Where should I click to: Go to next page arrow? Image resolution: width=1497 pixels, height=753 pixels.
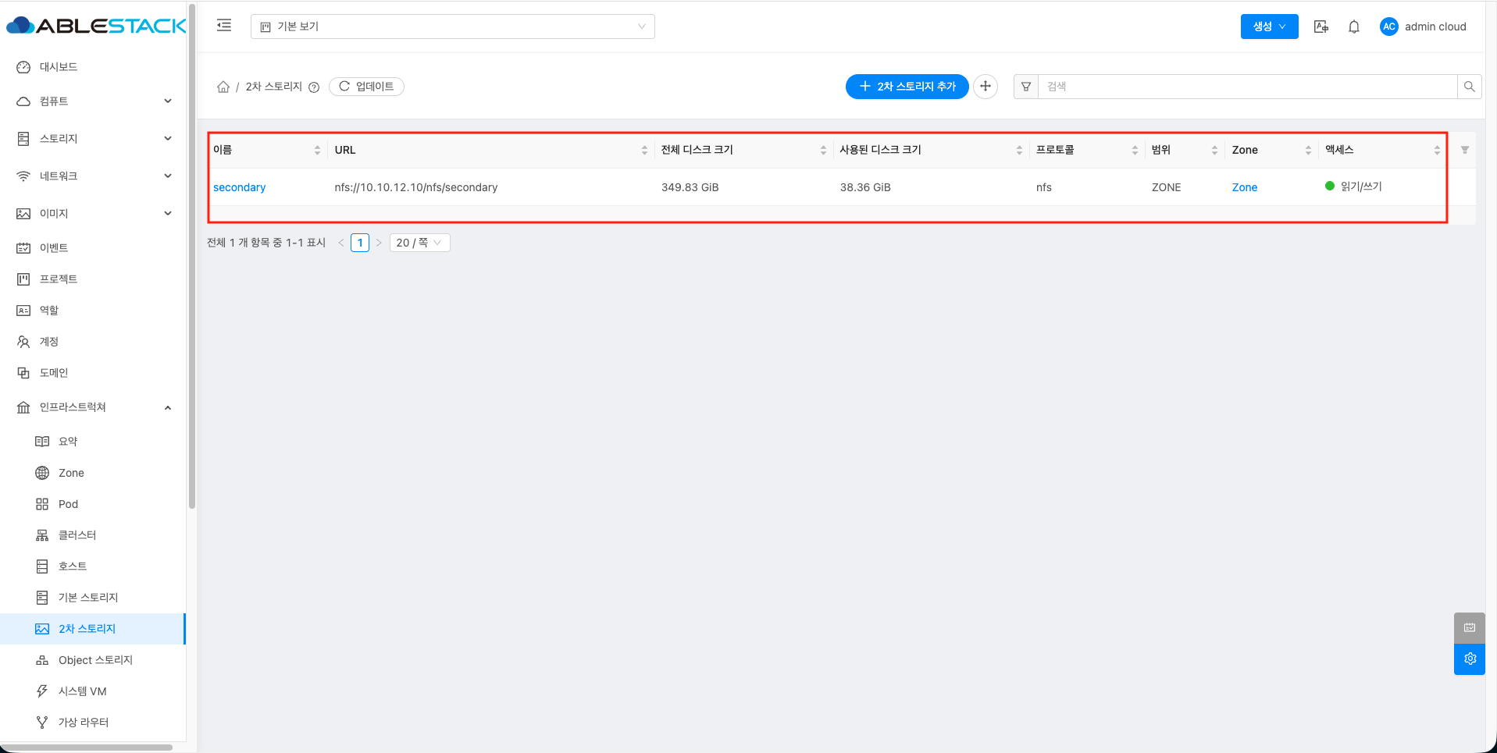point(379,243)
